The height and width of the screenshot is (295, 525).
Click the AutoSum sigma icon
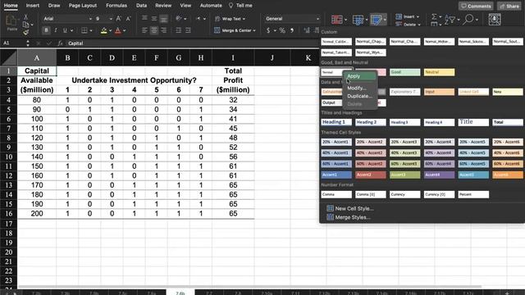pyautogui.click(x=434, y=16)
